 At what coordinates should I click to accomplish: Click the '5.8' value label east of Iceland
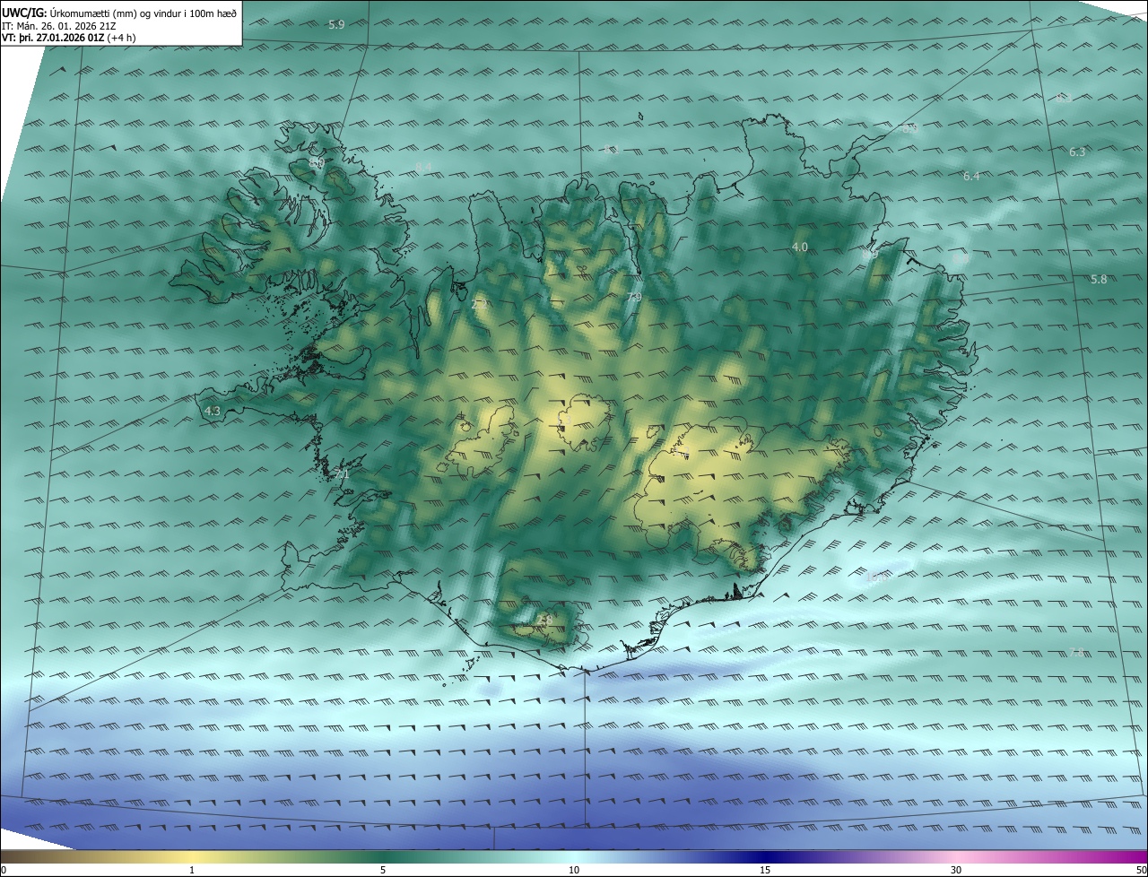coord(1099,280)
